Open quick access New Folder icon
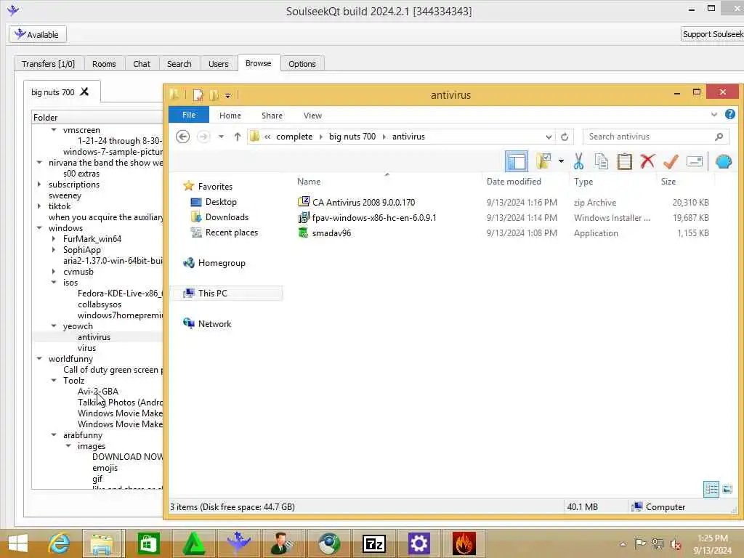744x558 pixels. [x=214, y=95]
